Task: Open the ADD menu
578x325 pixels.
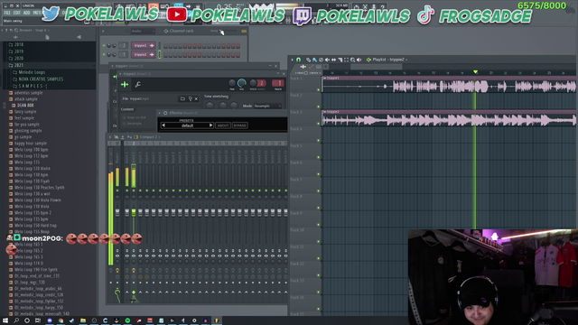Action: click(26, 13)
